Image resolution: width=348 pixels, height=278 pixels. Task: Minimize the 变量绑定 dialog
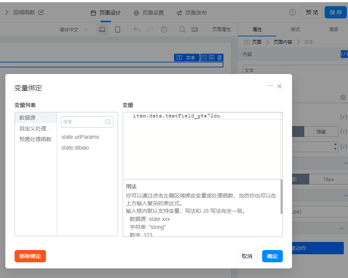pyautogui.click(x=270, y=86)
